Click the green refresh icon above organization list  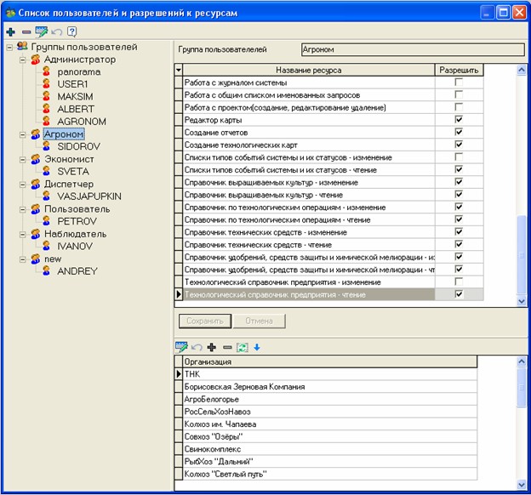click(241, 347)
